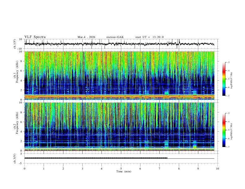The width and height of the screenshot is (245, 189).
Task: Click the "ch.1(V)" waveform axis label
Action: (x=15, y=44)
